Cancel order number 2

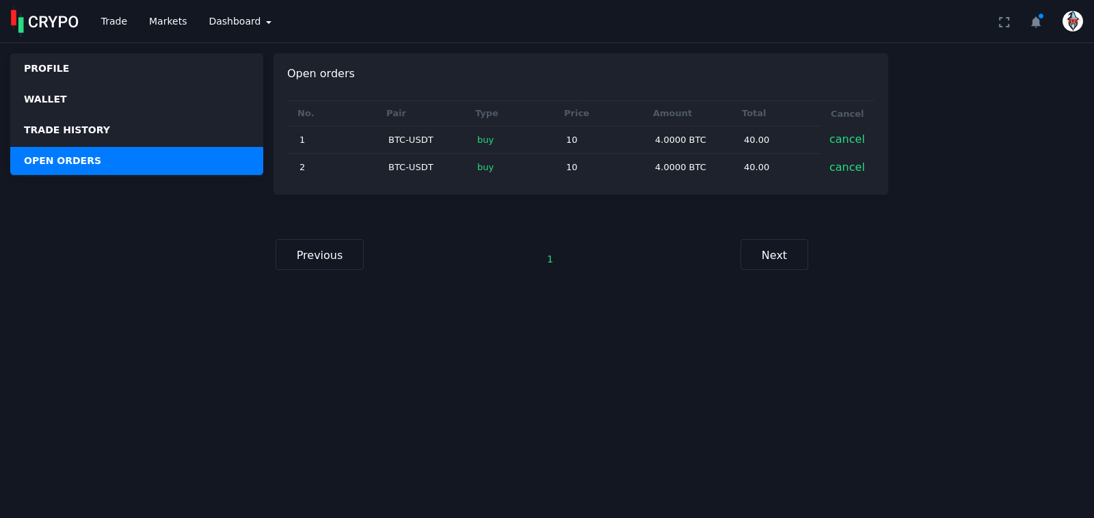pyautogui.click(x=846, y=167)
